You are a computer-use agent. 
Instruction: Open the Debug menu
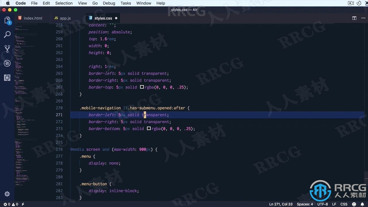tap(109, 3)
